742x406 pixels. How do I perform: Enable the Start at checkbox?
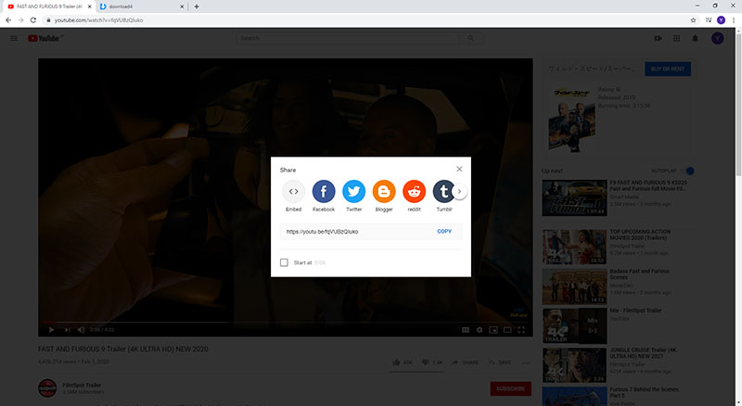point(284,262)
